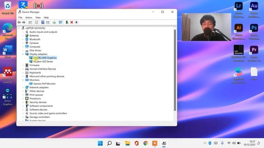Open Adobe Premiere Pro desktop shortcut
Viewport: 264px width, 148px height.
click(254, 53)
